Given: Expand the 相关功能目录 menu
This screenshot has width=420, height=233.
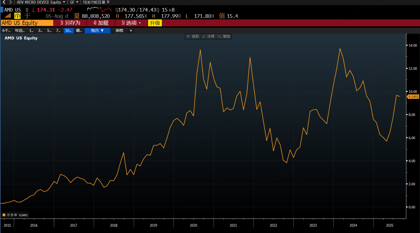Looking at the screenshot, I should click(96, 2).
